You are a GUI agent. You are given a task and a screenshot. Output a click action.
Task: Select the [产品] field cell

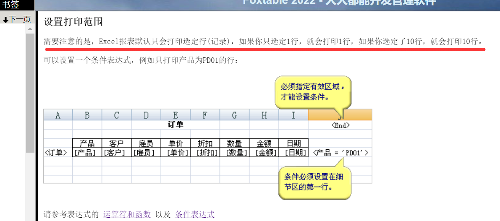(x=87, y=153)
